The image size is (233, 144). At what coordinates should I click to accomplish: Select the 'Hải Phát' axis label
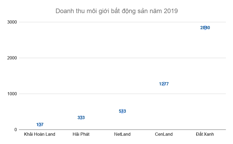[81, 134]
